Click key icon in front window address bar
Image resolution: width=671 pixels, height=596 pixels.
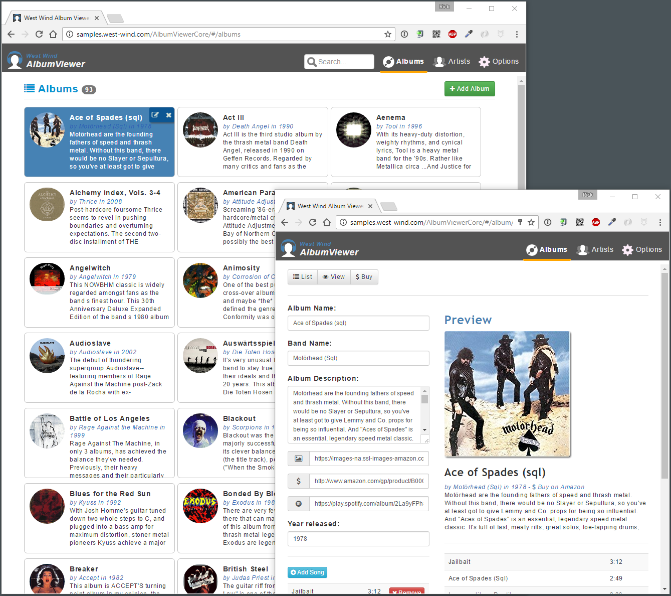(520, 222)
